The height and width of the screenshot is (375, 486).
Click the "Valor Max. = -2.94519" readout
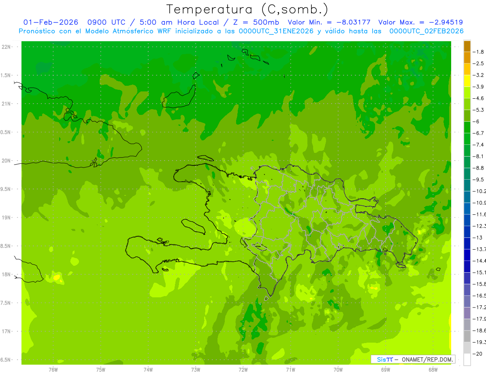click(x=420, y=22)
